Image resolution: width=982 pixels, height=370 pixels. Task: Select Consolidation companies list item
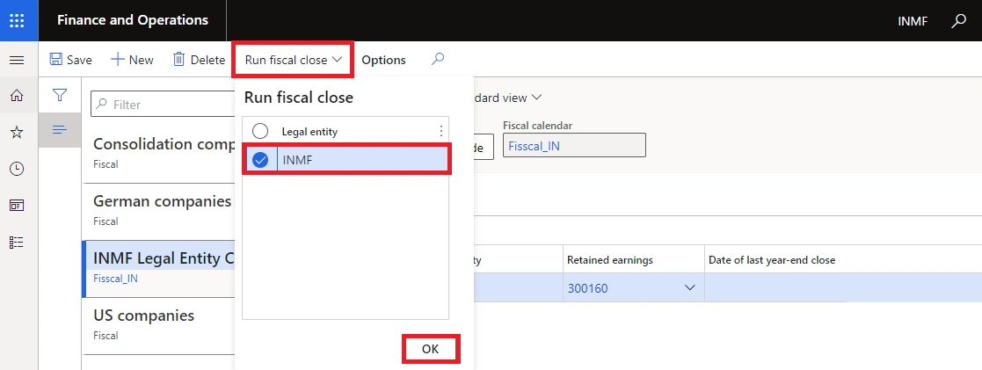[x=158, y=154]
